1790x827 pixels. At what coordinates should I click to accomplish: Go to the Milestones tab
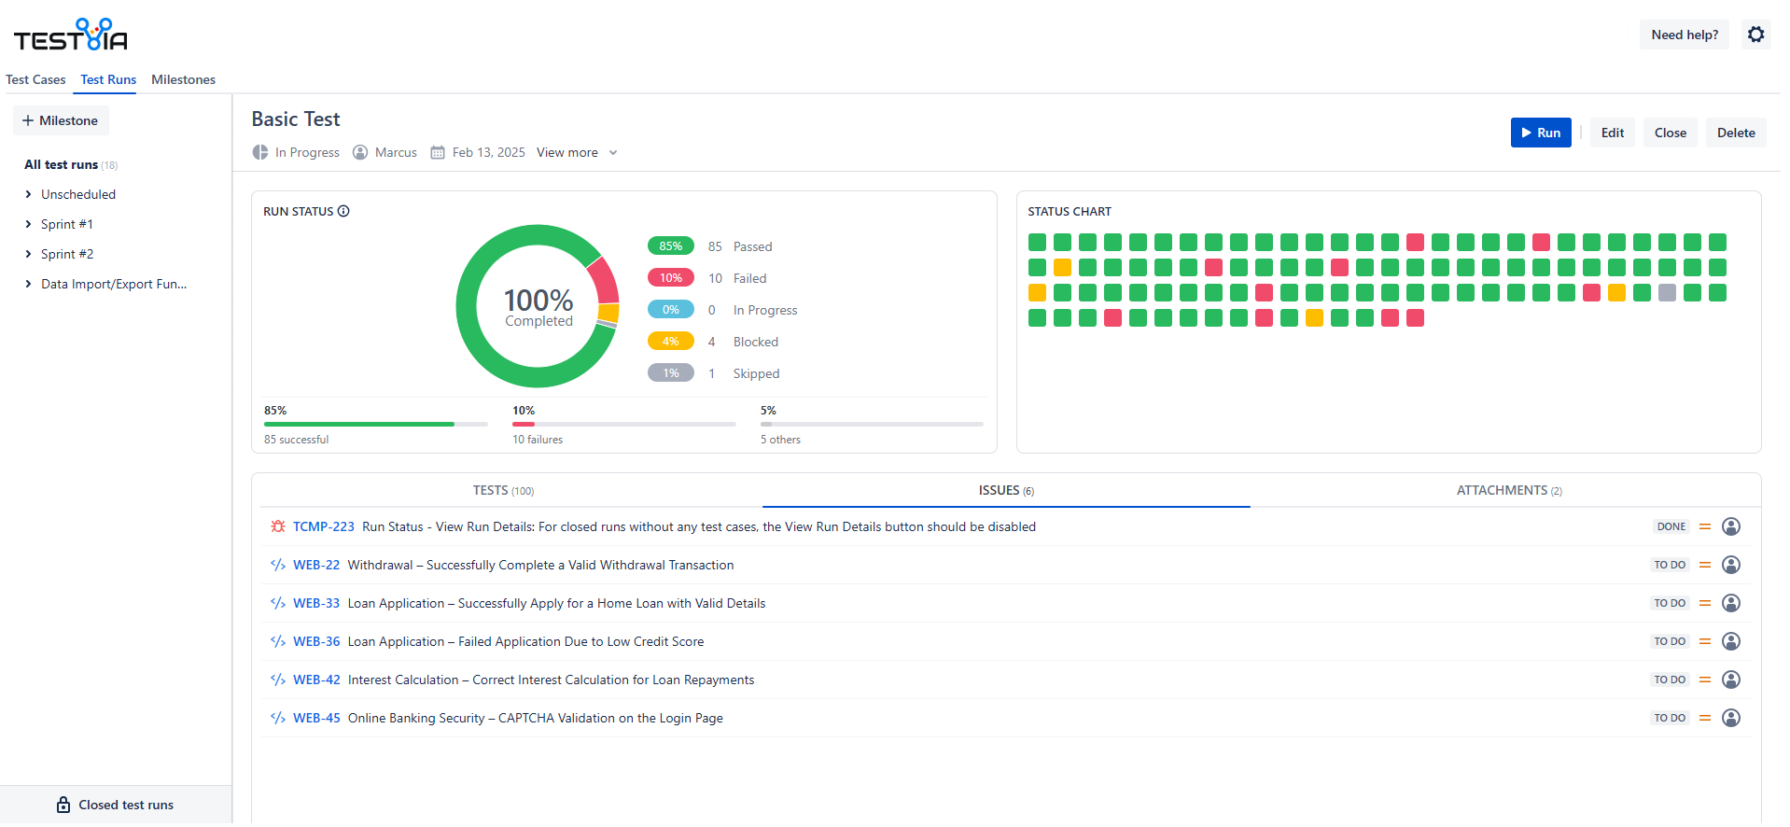[183, 79]
